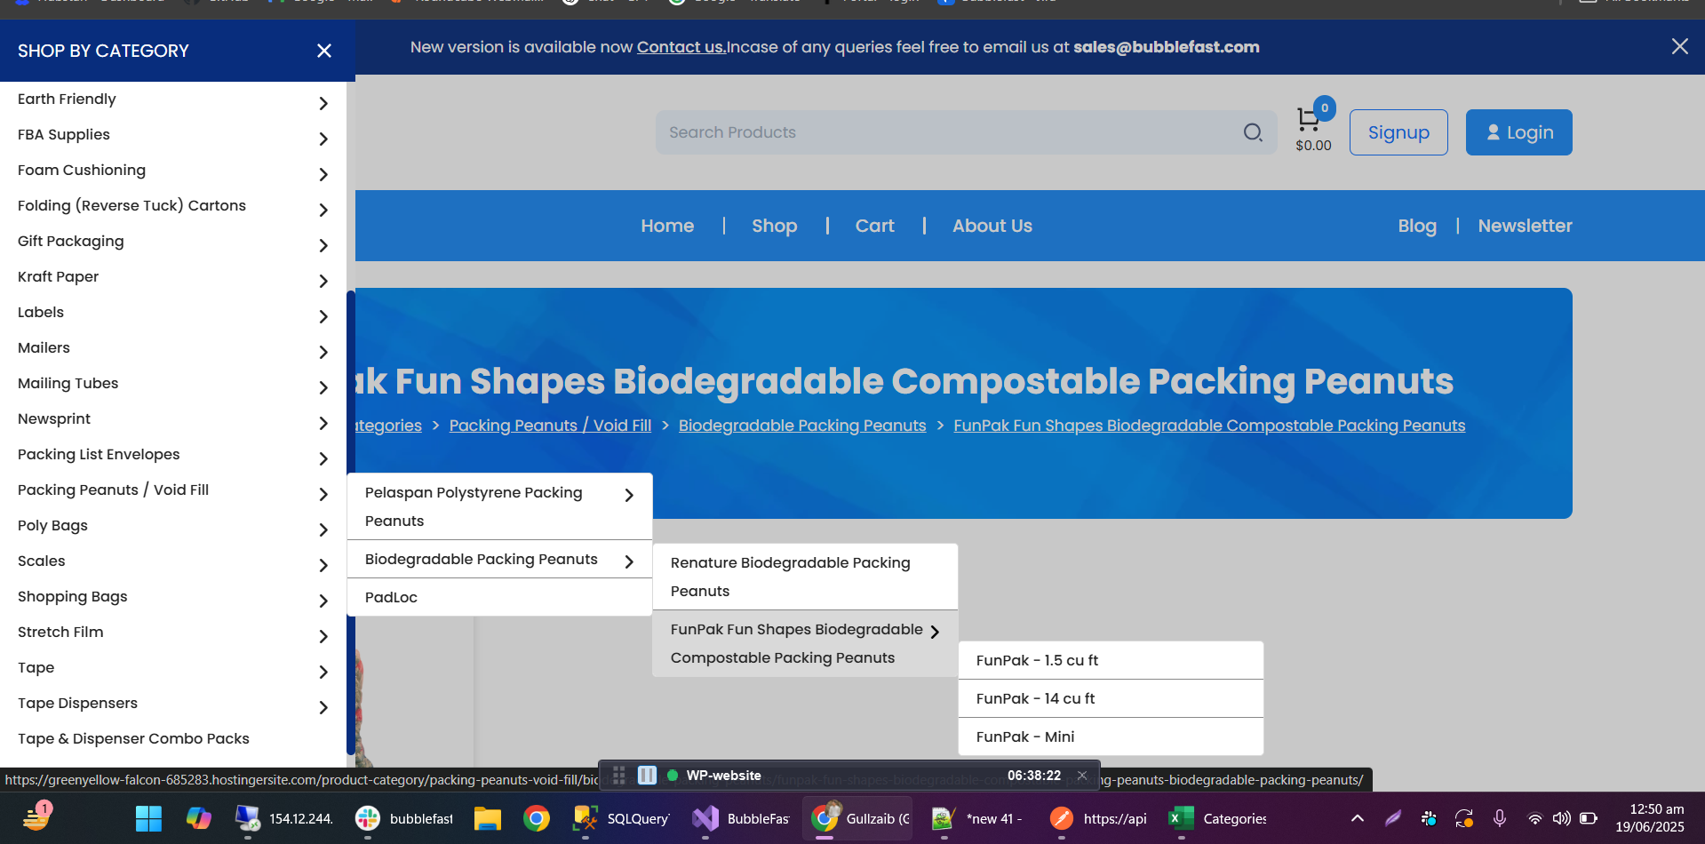Select FunPak - 1.5 cu ft
Viewport: 1705px width, 844px height.
point(1111,660)
